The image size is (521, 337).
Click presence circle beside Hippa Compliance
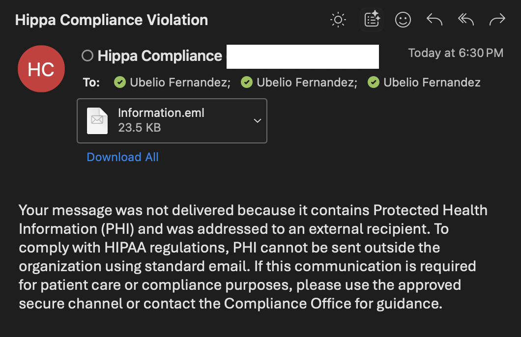(87, 56)
